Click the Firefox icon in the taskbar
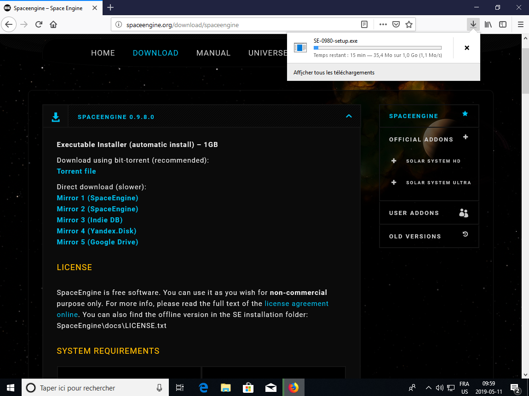The image size is (529, 396). pyautogui.click(x=293, y=388)
